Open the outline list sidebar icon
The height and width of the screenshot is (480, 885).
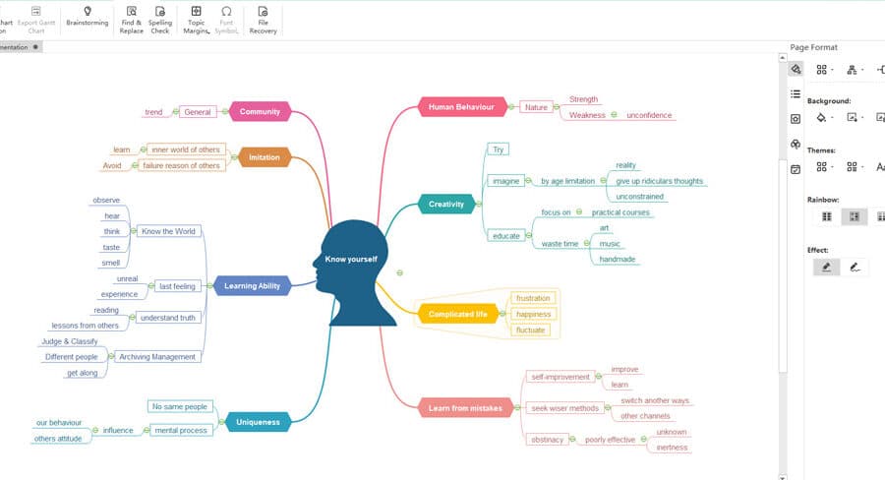[796, 93]
